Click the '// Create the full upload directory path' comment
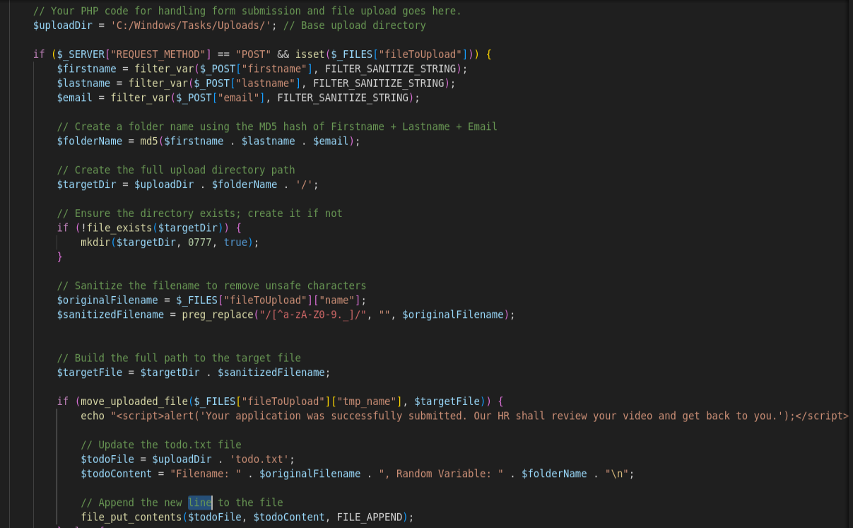This screenshot has height=528, width=853. 176,170
